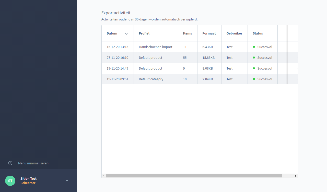Image resolution: width=327 pixels, height=192 pixels.
Task: Click the green ST avatar
Action: click(10, 181)
